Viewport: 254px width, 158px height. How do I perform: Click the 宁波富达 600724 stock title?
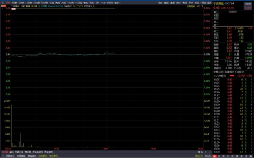(x=224, y=3)
